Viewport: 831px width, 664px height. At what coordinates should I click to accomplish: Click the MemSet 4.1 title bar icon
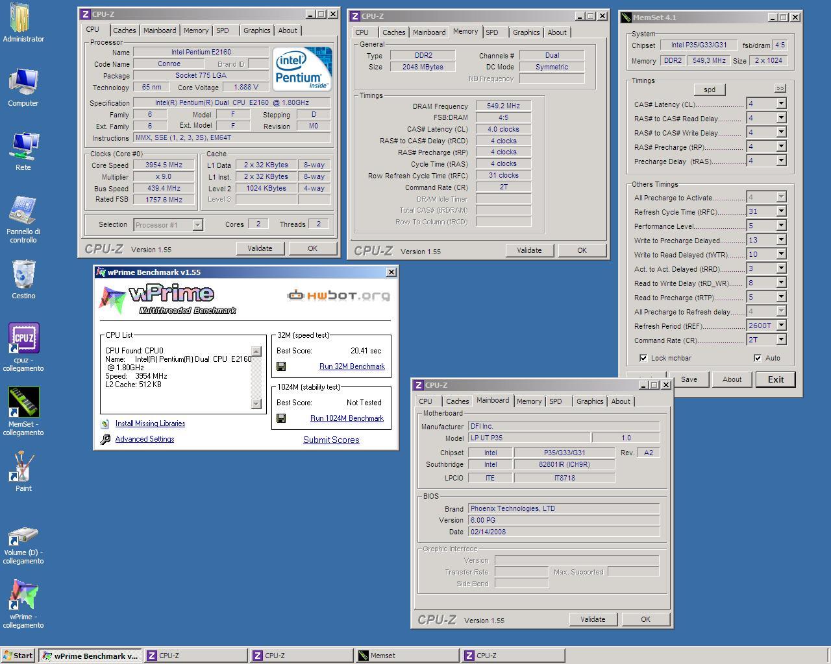tap(626, 18)
